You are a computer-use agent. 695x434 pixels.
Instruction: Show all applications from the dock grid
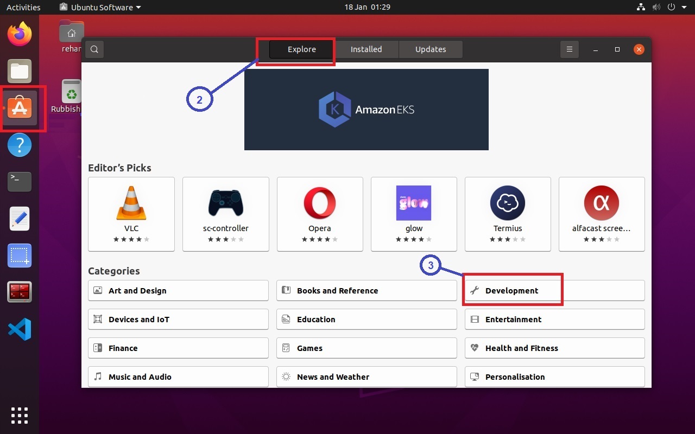coord(19,416)
